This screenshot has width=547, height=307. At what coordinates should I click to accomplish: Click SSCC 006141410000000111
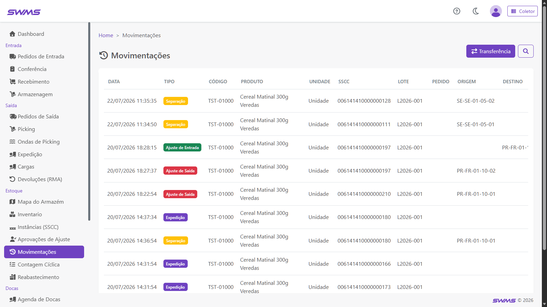[364, 124]
